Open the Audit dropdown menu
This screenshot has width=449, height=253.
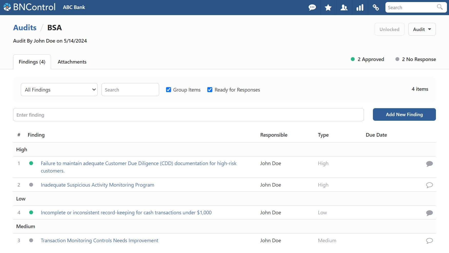click(422, 29)
